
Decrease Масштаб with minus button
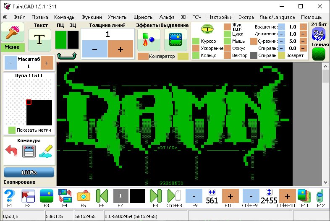pyautogui.click(x=11, y=62)
